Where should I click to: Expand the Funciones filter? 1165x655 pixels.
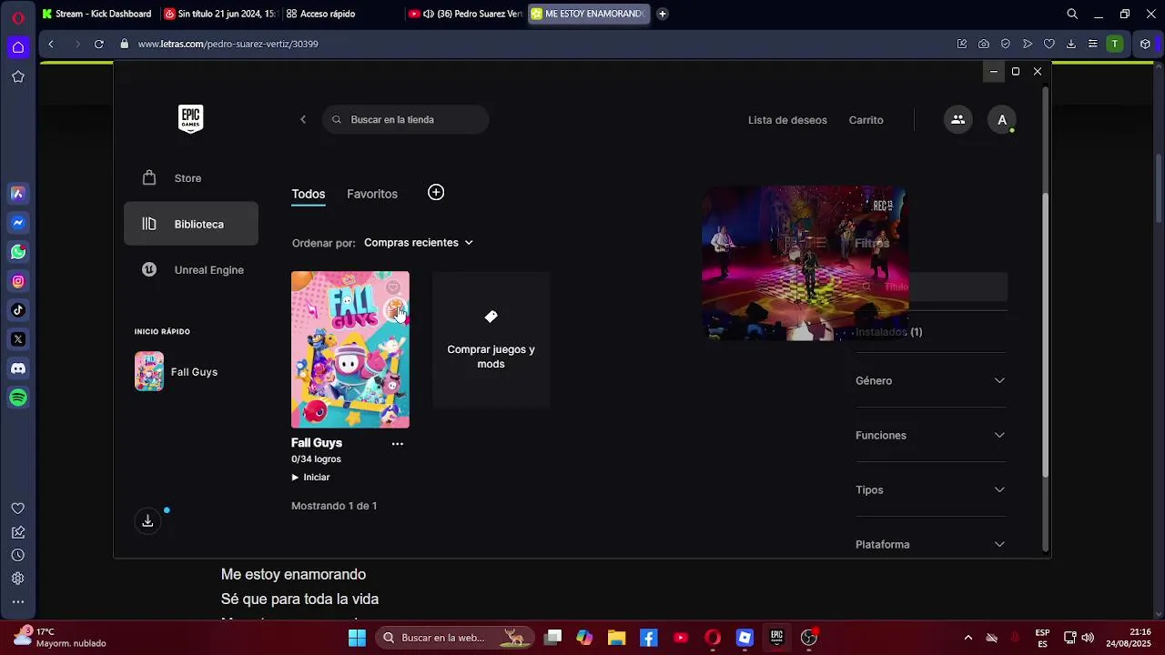930,435
